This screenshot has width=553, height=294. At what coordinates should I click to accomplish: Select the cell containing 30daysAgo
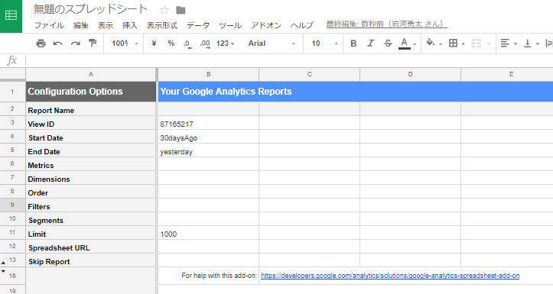[x=209, y=137]
